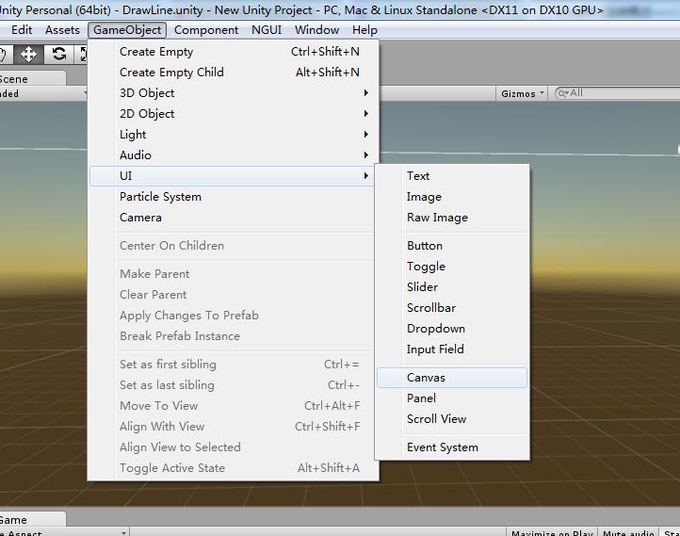Add a UI Input Field element
This screenshot has width=680, height=536.
452,349
